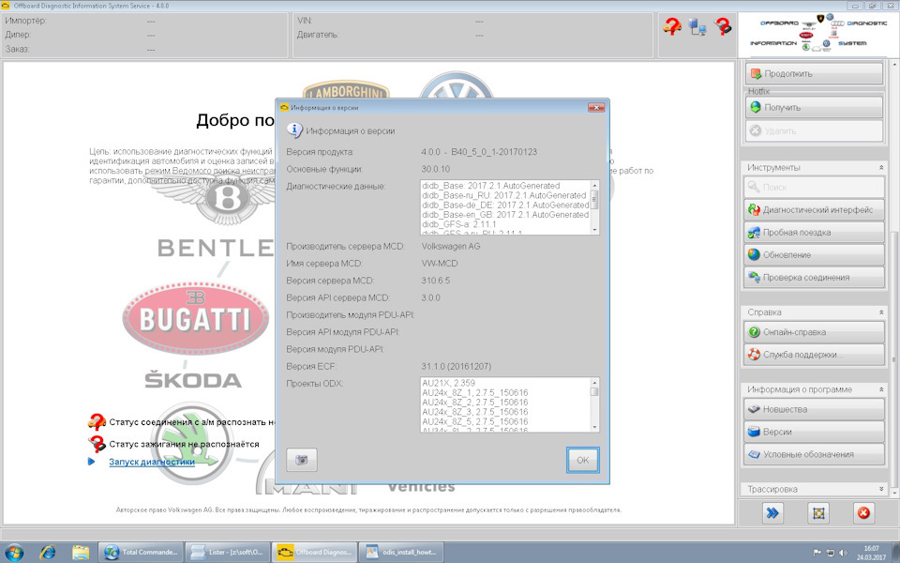Click the double-arrow forward button
This screenshot has width=900, height=563.
[x=772, y=513]
